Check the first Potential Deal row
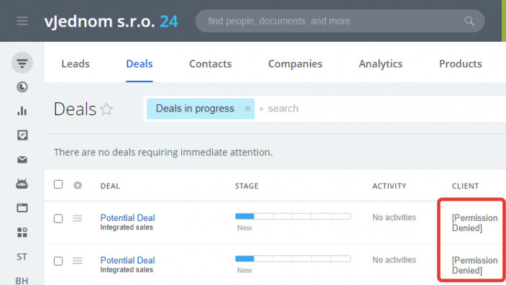 click(58, 219)
